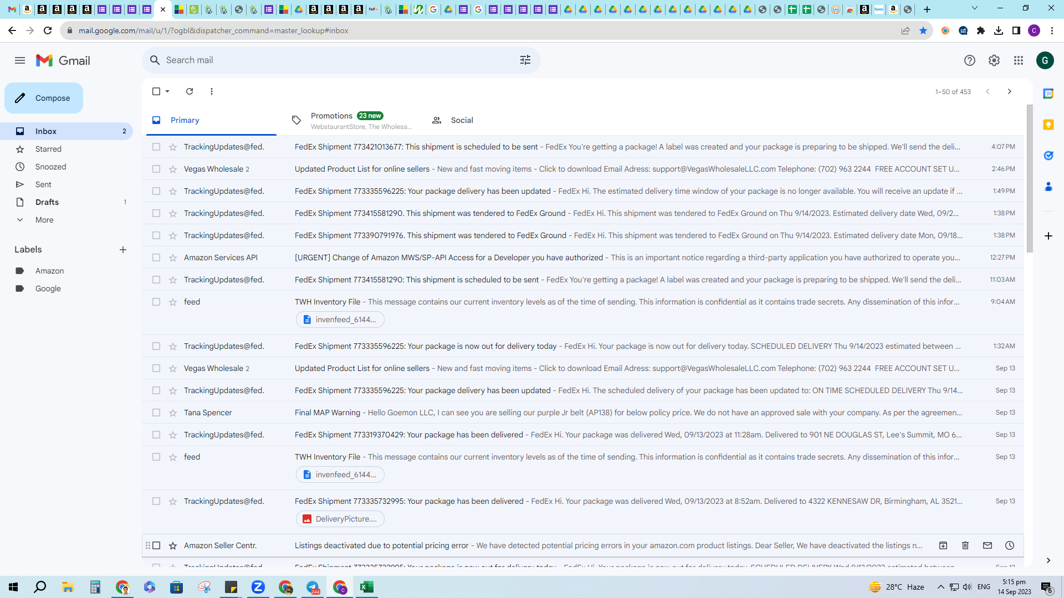Open Google Tasks side panel icon
Screen dimensions: 1064x598
1048,156
